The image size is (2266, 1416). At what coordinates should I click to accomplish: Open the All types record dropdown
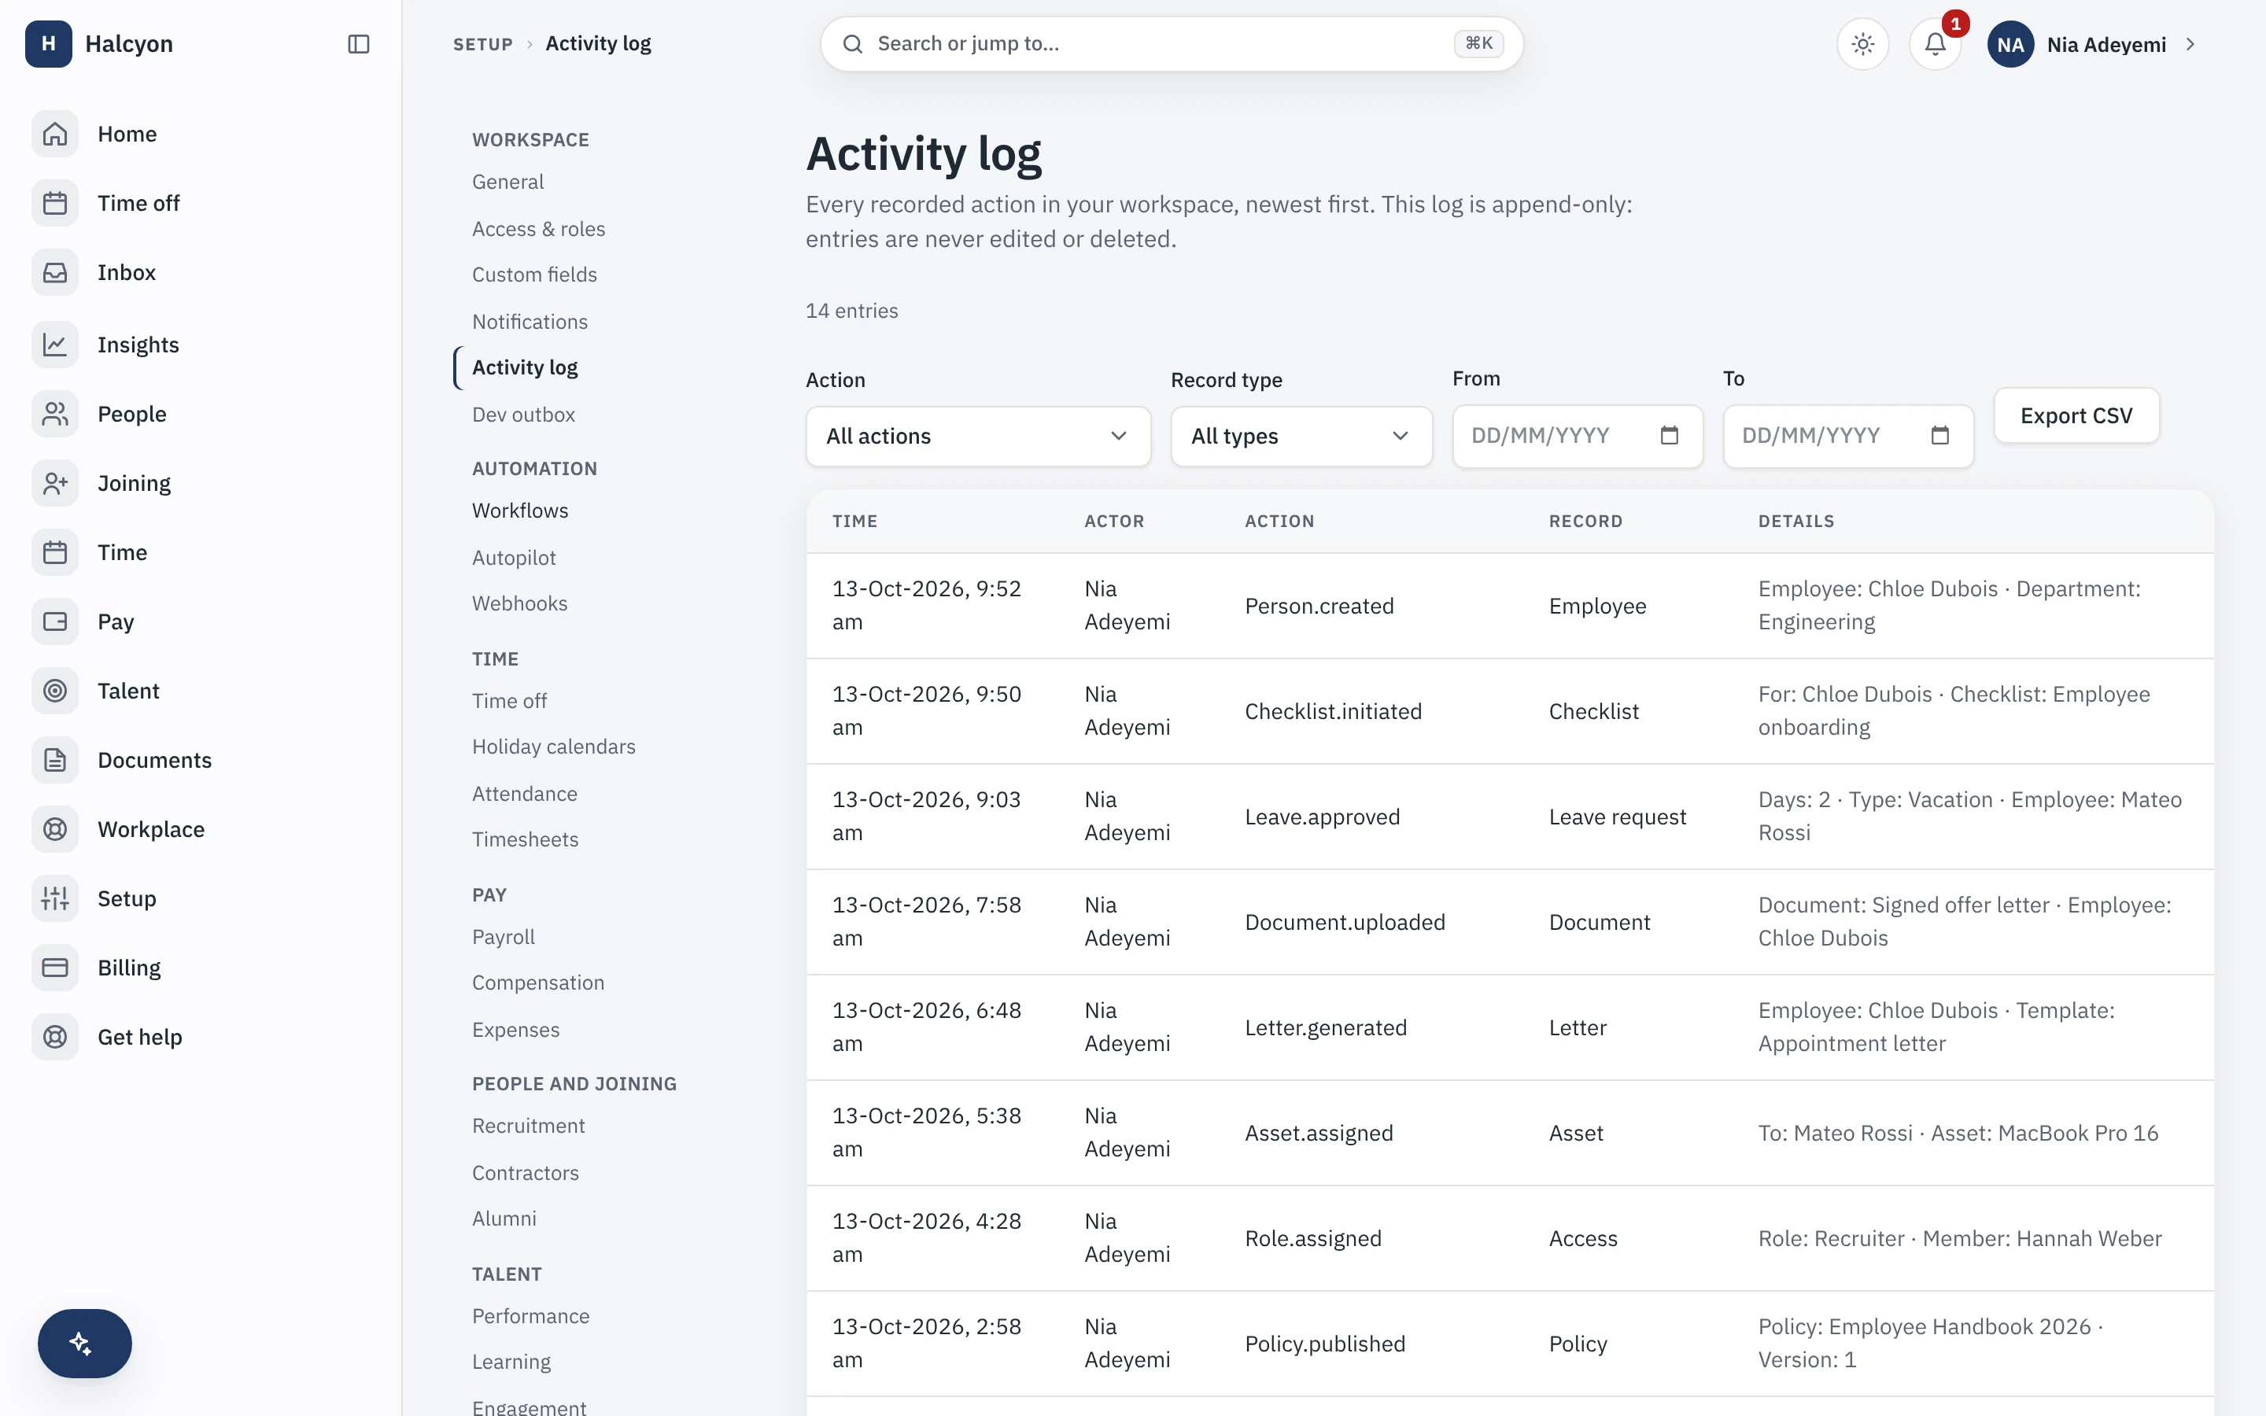click(1301, 437)
